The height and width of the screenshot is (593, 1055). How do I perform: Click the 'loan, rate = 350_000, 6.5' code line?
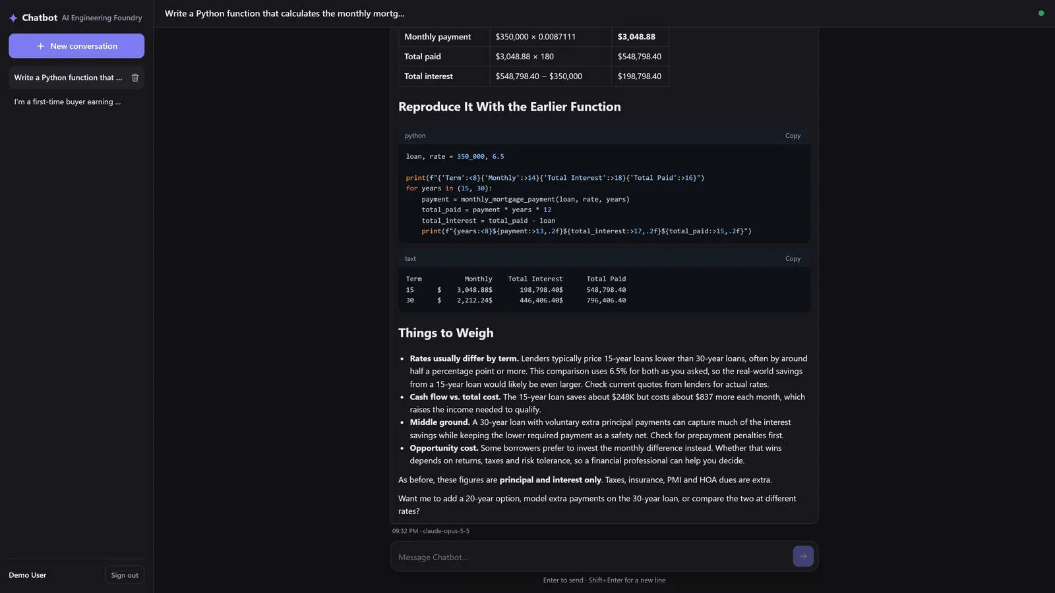[455, 157]
